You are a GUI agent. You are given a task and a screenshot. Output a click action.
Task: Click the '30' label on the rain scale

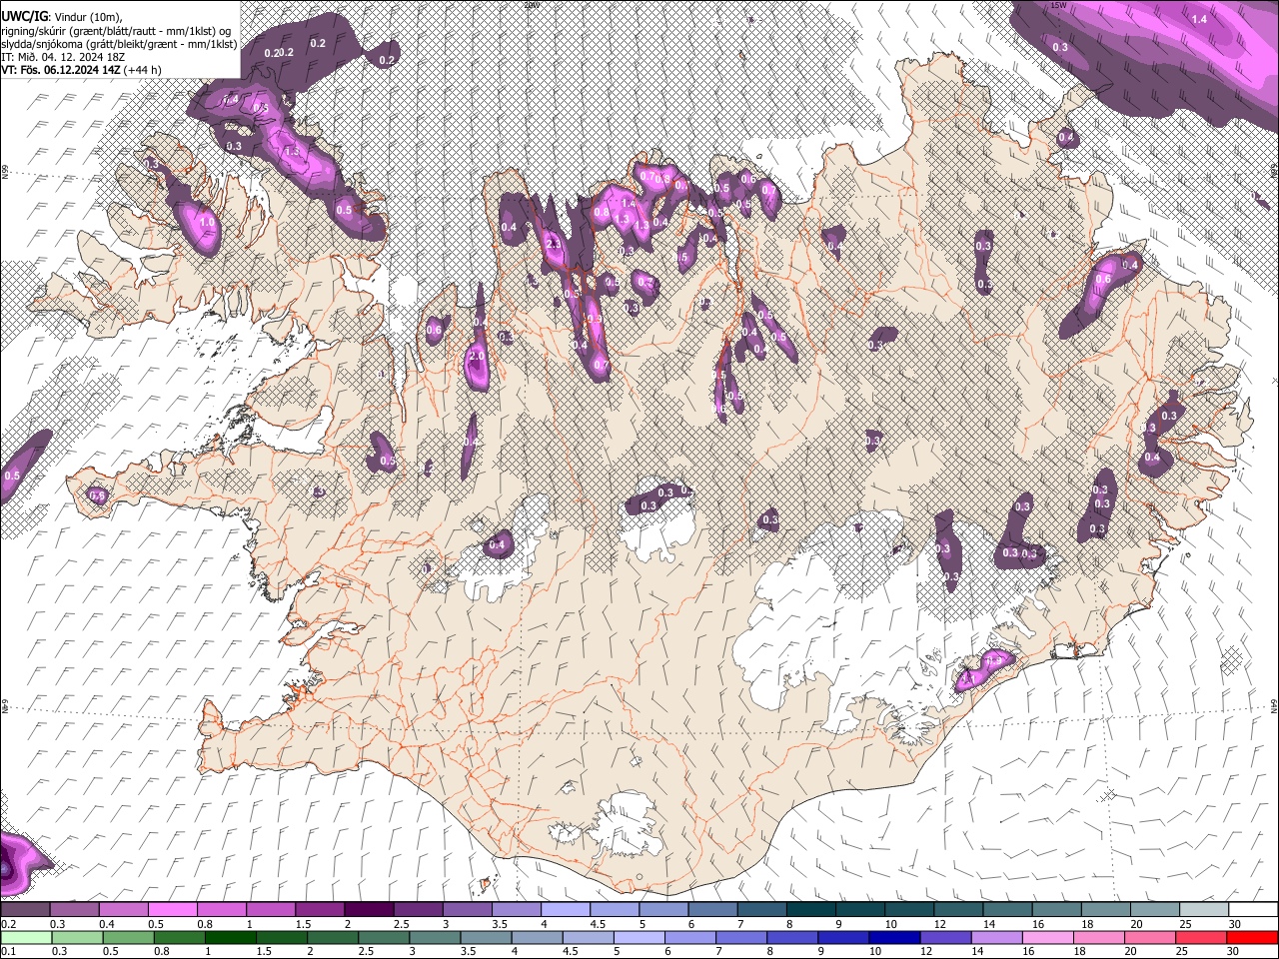[x=1234, y=952]
